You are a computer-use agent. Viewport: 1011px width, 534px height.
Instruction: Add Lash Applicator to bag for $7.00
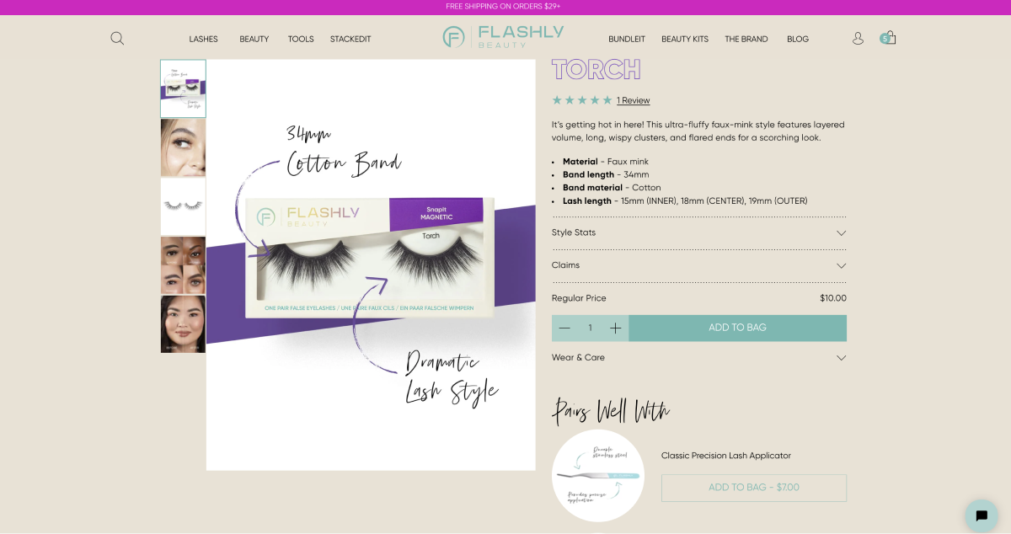754,488
